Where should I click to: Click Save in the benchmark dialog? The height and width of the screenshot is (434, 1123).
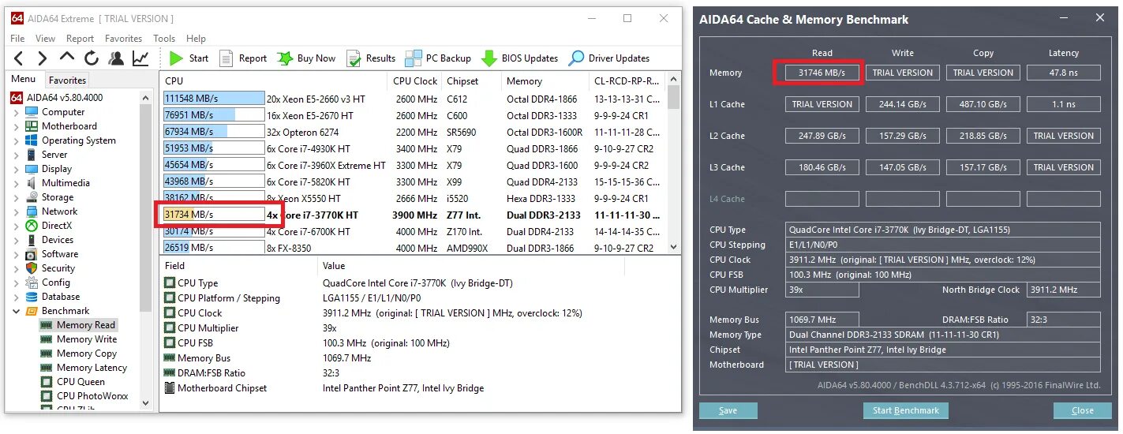728,410
